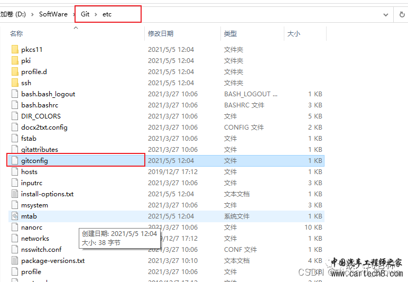This screenshot has width=408, height=282.
Task: Sort files by the 修改日期 column
Action: 161,33
